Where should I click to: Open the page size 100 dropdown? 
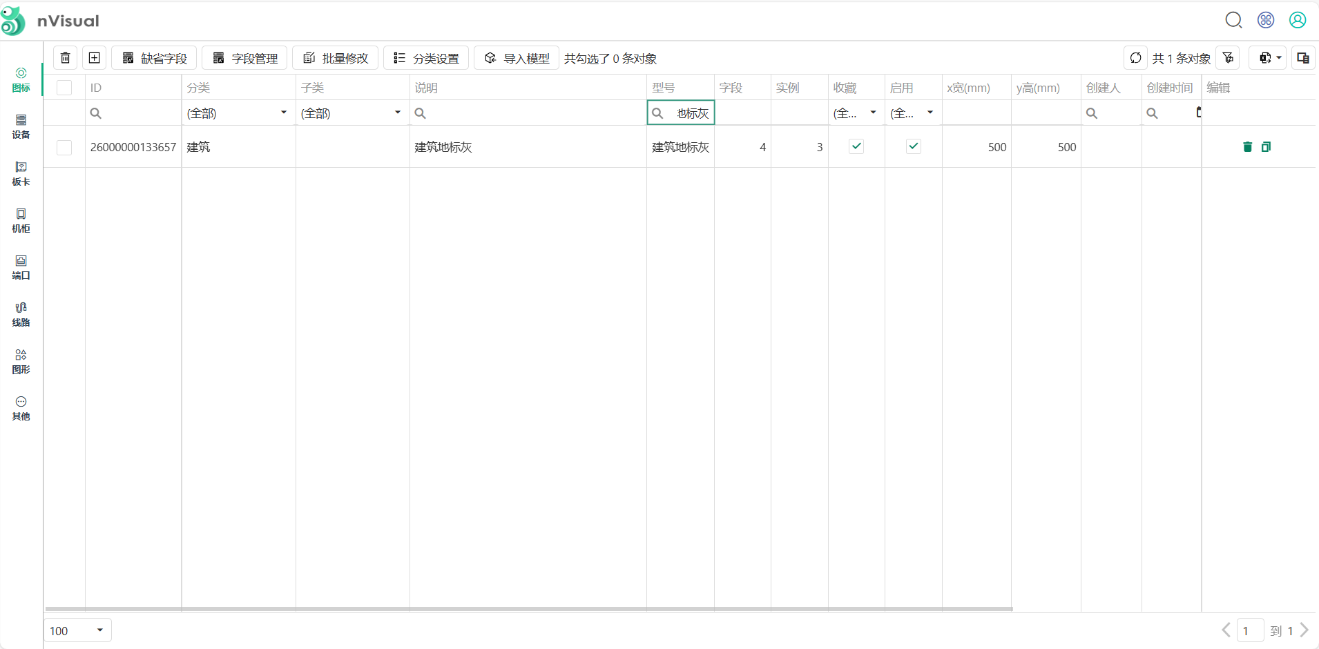[x=78, y=630]
